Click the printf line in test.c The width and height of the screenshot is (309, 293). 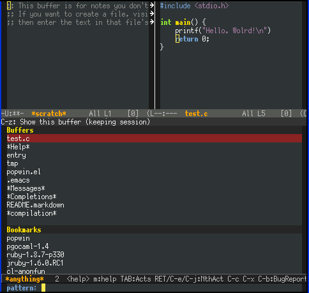223,31
